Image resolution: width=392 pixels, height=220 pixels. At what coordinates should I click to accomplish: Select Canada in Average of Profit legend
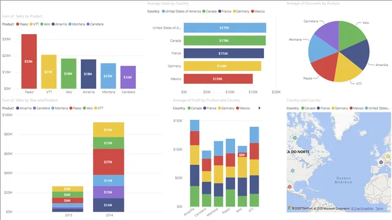coord(195,108)
